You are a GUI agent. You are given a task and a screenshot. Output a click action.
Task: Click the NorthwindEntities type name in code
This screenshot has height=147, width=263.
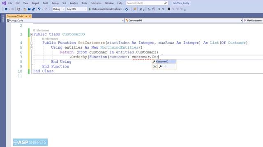(119, 47)
